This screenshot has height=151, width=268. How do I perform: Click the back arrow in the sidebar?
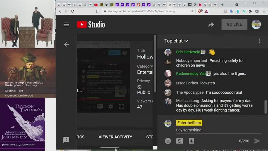tap(66, 44)
